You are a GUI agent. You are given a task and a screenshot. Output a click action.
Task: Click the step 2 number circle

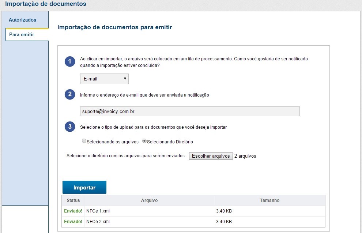pos(70,94)
